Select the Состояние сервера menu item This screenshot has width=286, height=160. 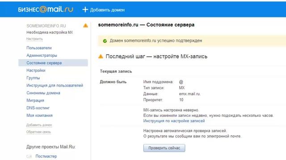[x=53, y=63]
